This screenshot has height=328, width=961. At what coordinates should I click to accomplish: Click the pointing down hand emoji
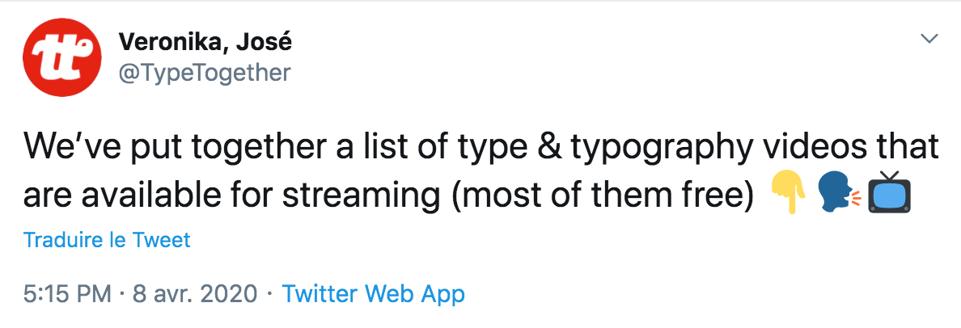790,192
